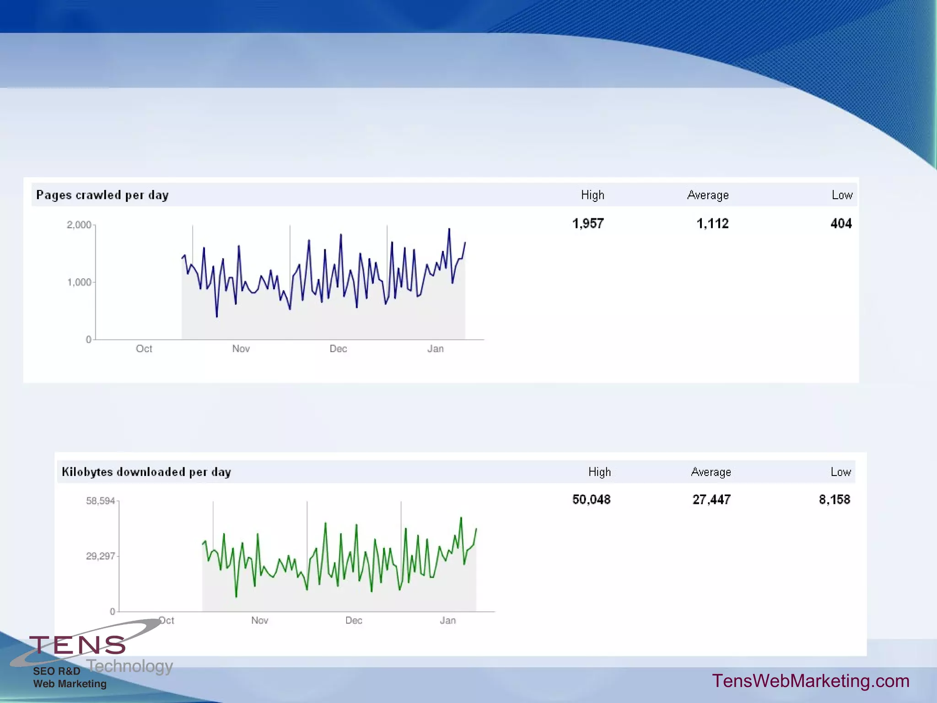Click the Low column header in pages crawled
The image size is (937, 703).
842,195
